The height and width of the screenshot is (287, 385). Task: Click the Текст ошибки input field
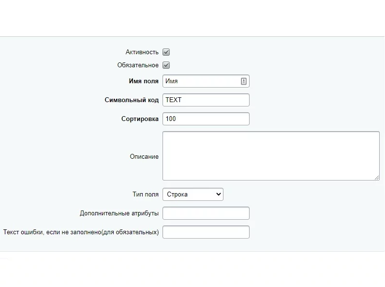pos(206,232)
